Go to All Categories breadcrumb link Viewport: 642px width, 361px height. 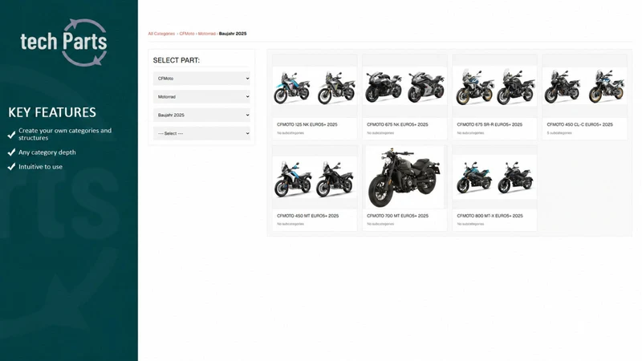pyautogui.click(x=161, y=34)
